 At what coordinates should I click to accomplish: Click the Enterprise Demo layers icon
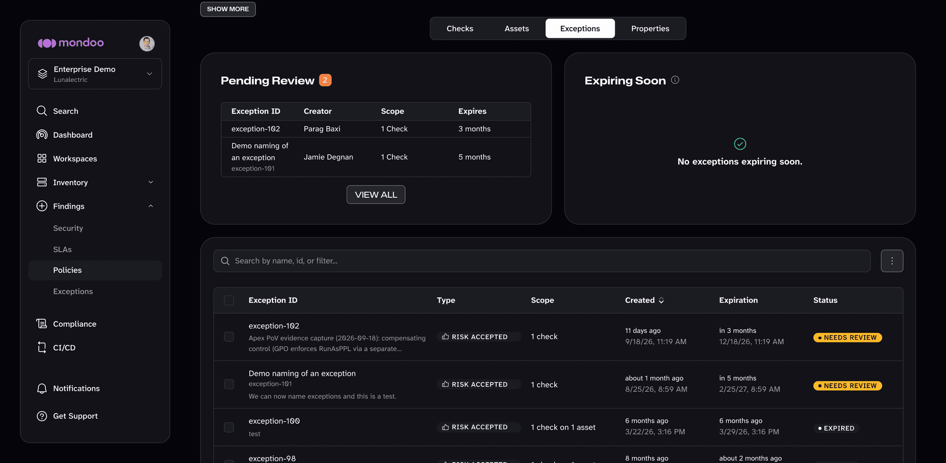click(42, 74)
